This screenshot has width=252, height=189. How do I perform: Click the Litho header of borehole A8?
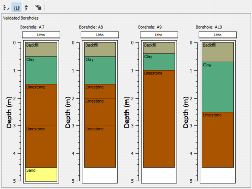click(100, 35)
